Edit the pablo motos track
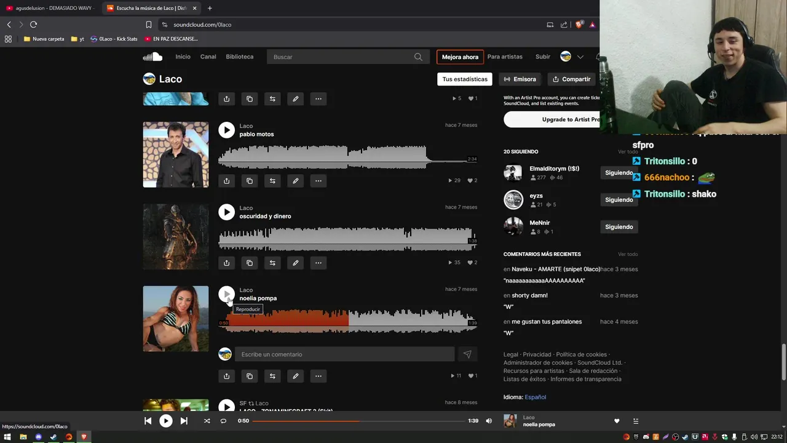This screenshot has width=787, height=443. [295, 181]
